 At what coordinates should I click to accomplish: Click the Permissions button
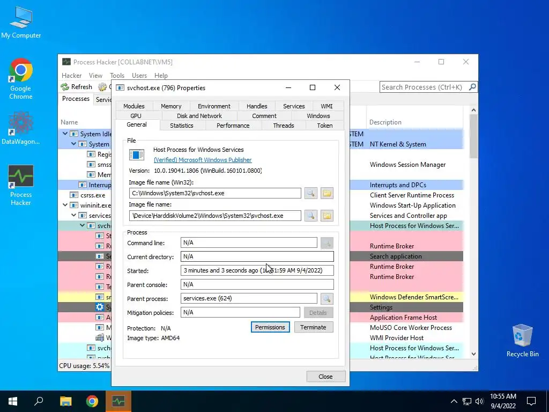point(270,327)
